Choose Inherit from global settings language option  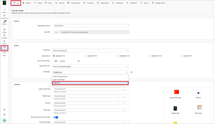pyautogui.click(x=90, y=76)
